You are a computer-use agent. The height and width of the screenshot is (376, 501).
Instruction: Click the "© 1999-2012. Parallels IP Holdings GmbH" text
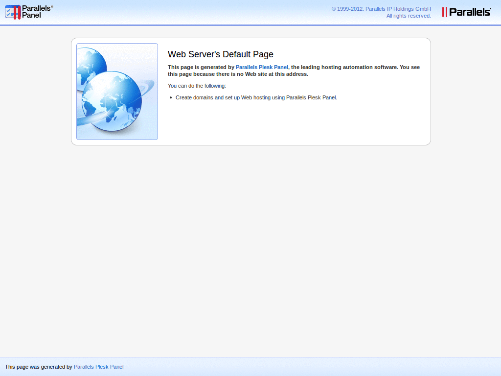[381, 9]
